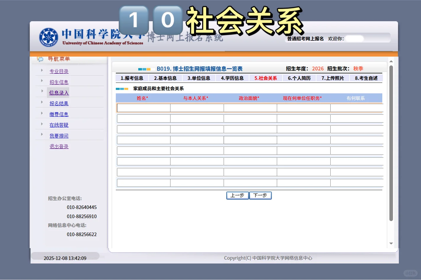Screen dimensions: 421x280
Task: Click the Copyright(C) footer text
Action: pos(268,258)
